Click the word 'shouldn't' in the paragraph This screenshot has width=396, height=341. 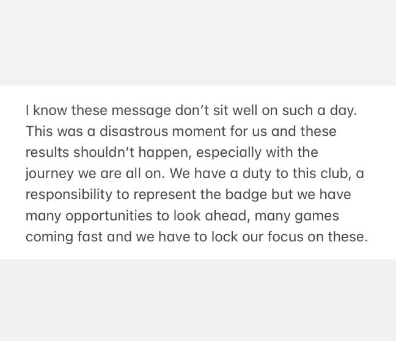[x=104, y=152]
